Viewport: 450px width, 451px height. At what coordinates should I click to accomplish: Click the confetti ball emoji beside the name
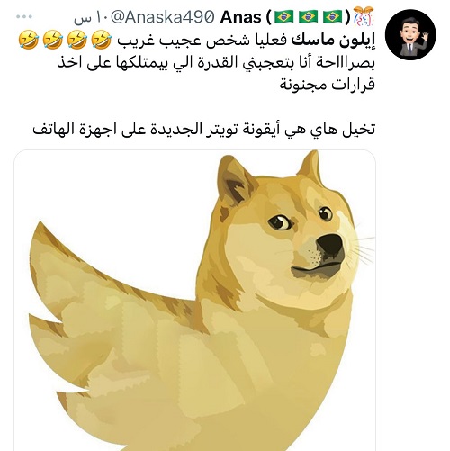click(364, 16)
